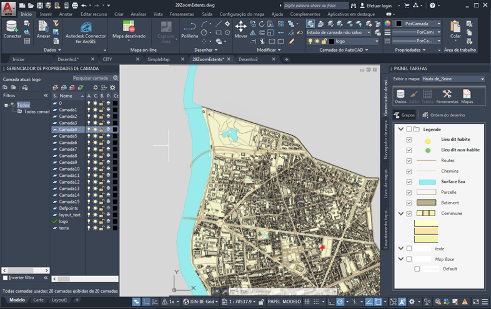
Task: Click the Ordem do desenho button
Action: pyautogui.click(x=443, y=115)
